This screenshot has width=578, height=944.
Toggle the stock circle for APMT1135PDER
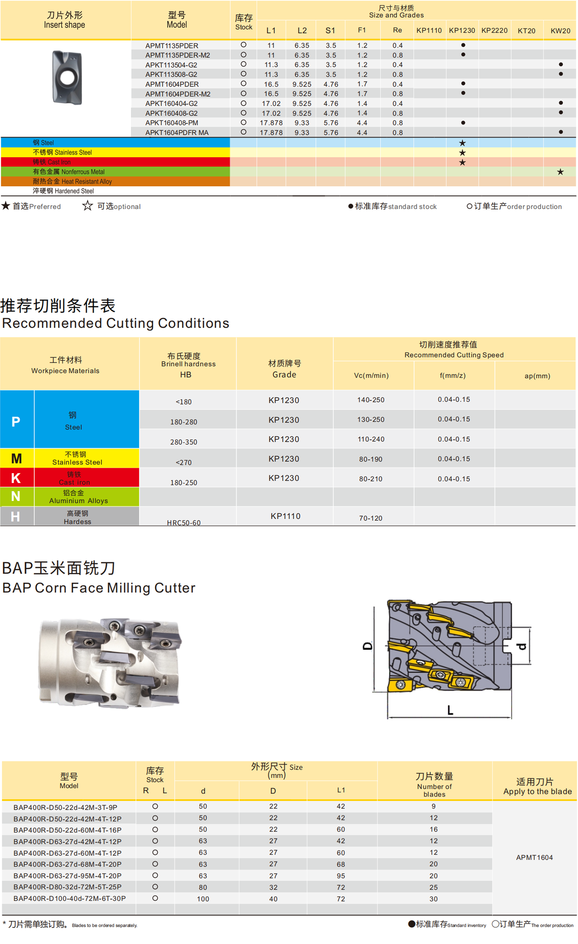click(243, 45)
